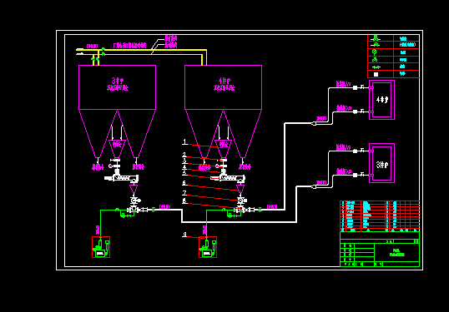
Task: Select callout number 1
Action: 184,141
